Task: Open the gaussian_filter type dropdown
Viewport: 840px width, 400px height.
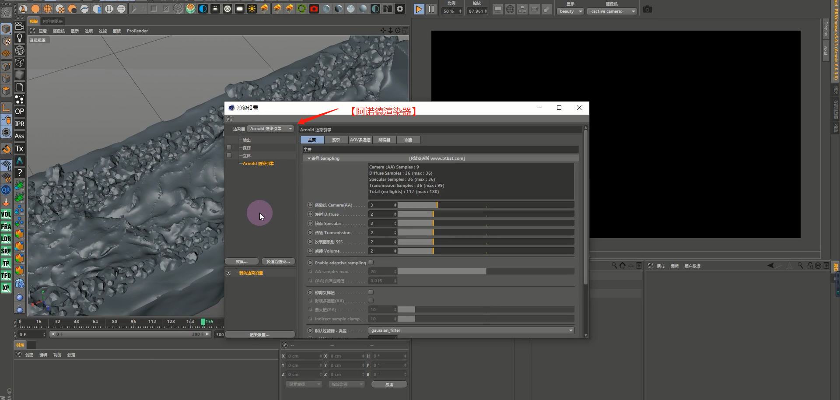Action: [x=471, y=330]
